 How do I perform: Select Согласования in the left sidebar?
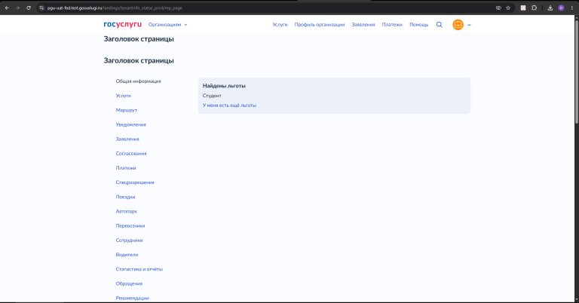(x=131, y=153)
